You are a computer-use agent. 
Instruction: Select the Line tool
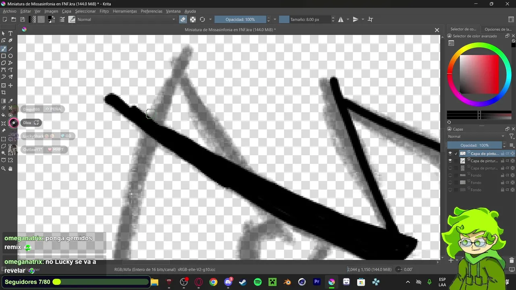click(x=10, y=49)
